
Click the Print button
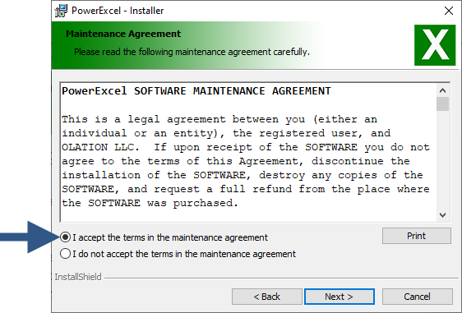pos(417,236)
